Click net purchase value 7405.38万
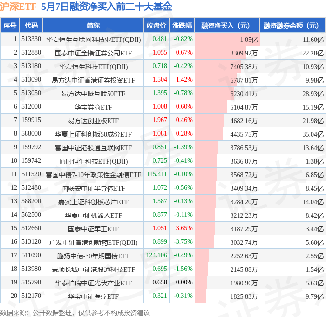Image resolution: width=326 pixels, height=317 pixels. [x=244, y=67]
